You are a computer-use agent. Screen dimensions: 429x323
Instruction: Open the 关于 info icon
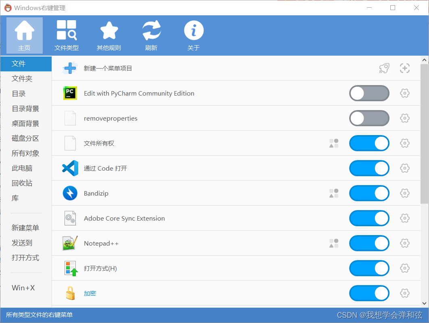pyautogui.click(x=194, y=35)
